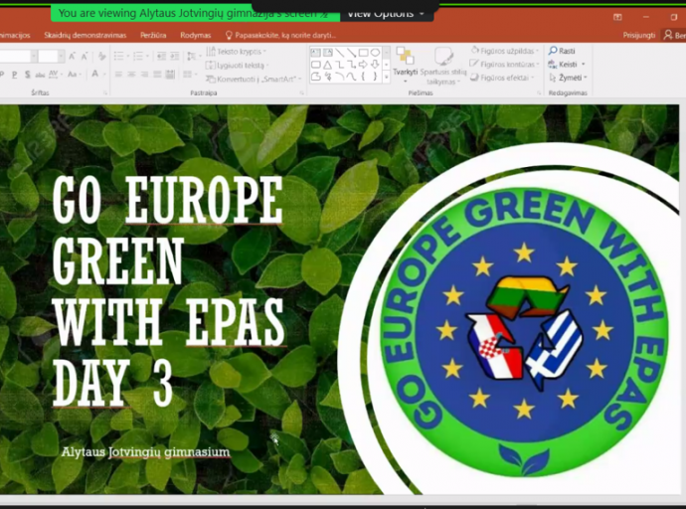The width and height of the screenshot is (686, 509).
Task: Open the Konvertuoti į SmartArt menu
Action: coord(254,80)
